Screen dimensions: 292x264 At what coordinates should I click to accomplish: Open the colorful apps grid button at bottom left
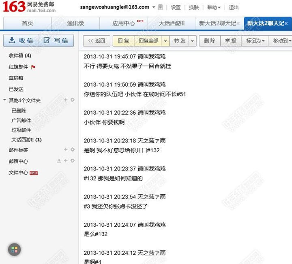point(14,249)
